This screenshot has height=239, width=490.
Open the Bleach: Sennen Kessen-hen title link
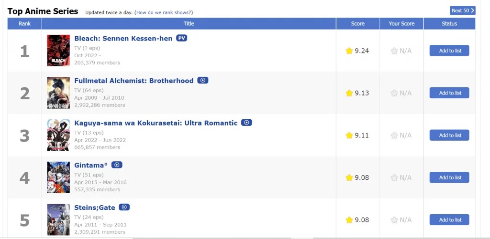coord(123,38)
